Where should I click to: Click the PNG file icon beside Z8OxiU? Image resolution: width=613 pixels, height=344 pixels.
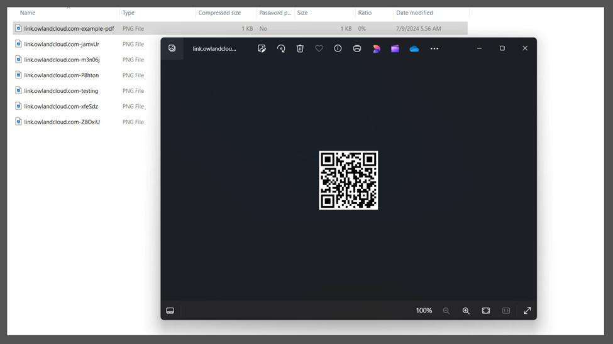click(18, 121)
